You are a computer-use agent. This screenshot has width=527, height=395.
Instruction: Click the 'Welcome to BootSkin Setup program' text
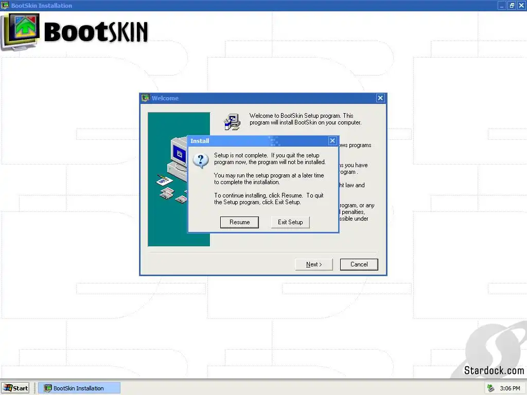tap(306, 119)
